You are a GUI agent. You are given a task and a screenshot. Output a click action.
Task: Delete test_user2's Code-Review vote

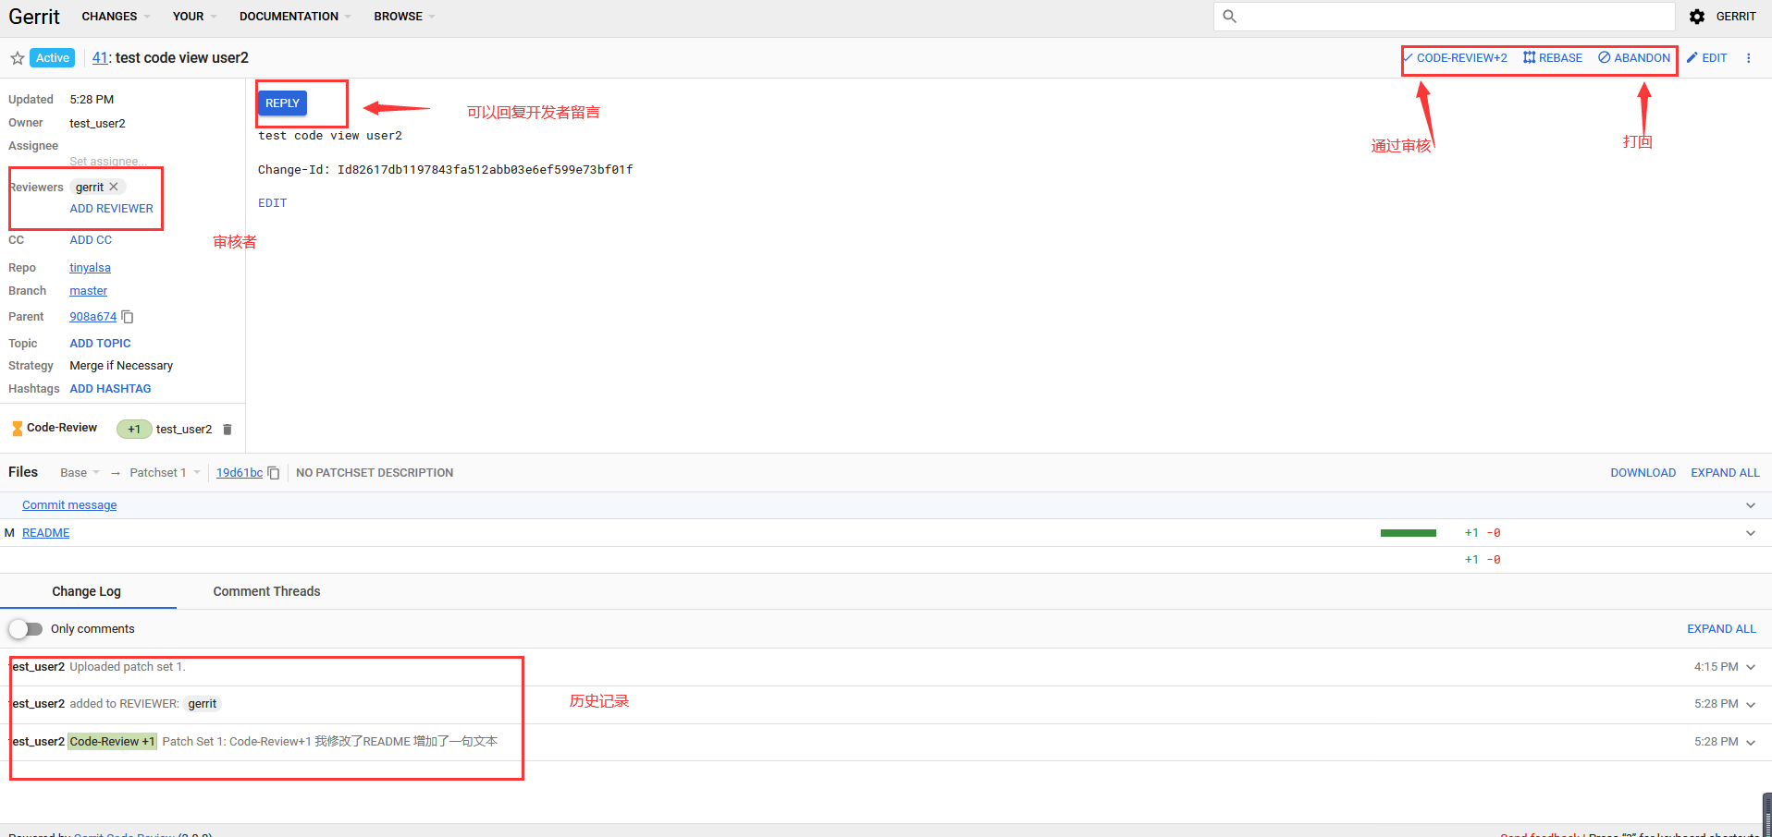coord(228,430)
